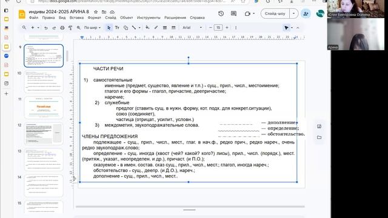The image size is (388, 218).
Task: Select slide 13 thumbnail
Action: [44, 160]
